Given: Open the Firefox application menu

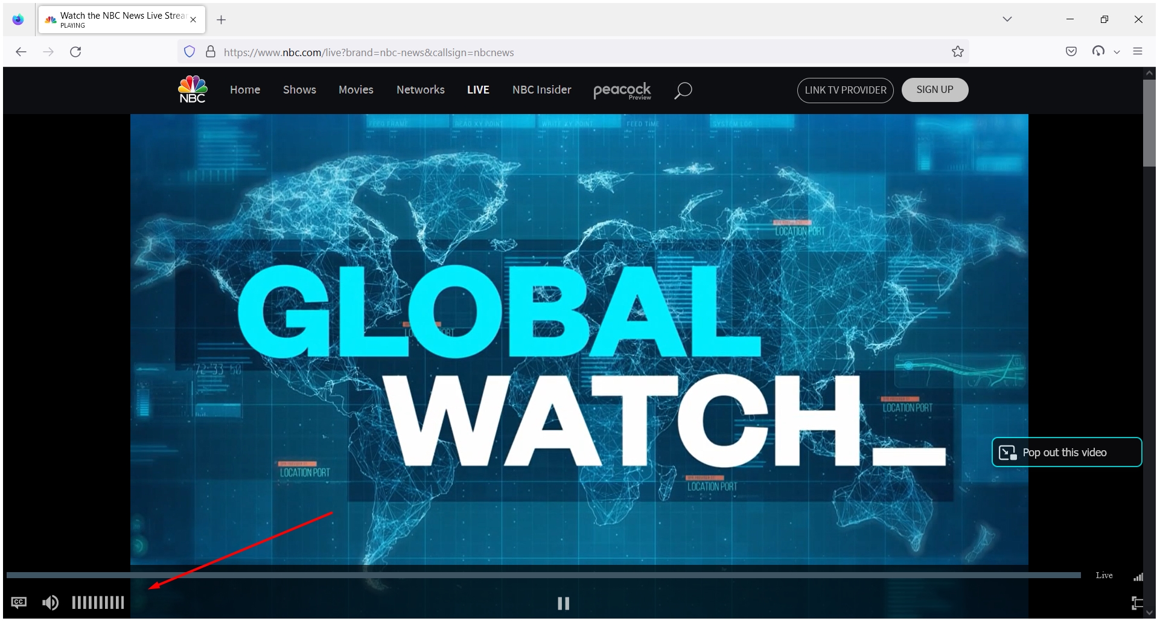Looking at the screenshot, I should (x=1139, y=51).
